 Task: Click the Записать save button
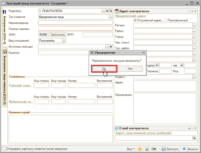pos(170,149)
